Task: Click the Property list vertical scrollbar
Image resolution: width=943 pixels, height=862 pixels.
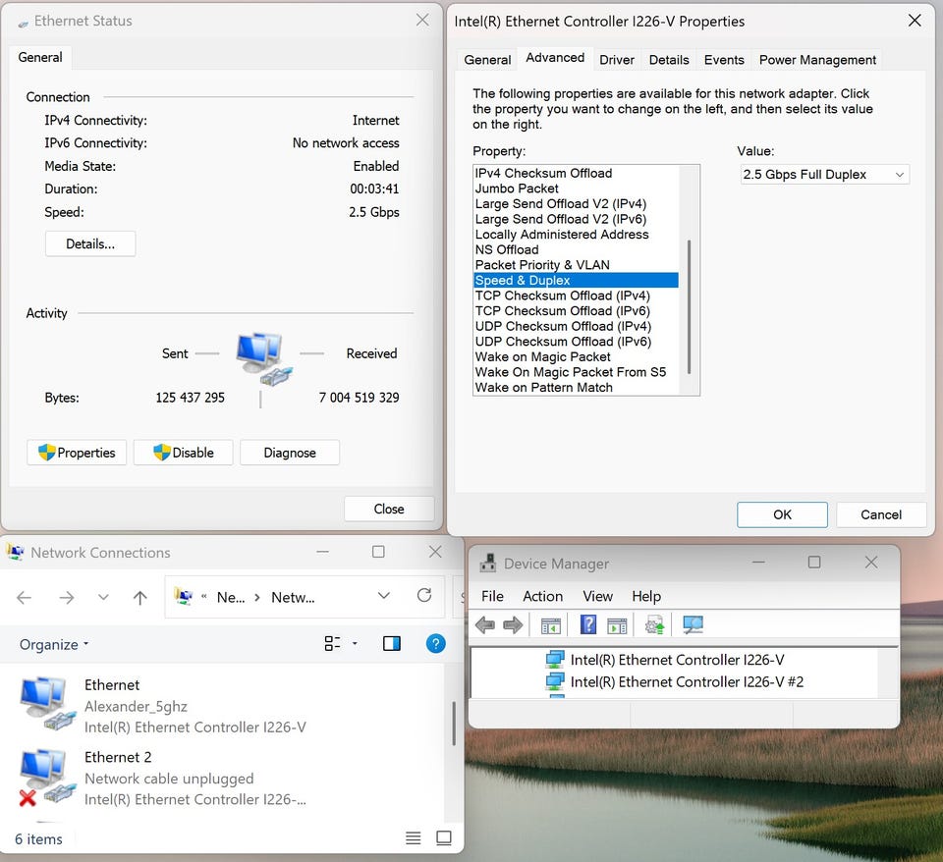Action: [690, 304]
